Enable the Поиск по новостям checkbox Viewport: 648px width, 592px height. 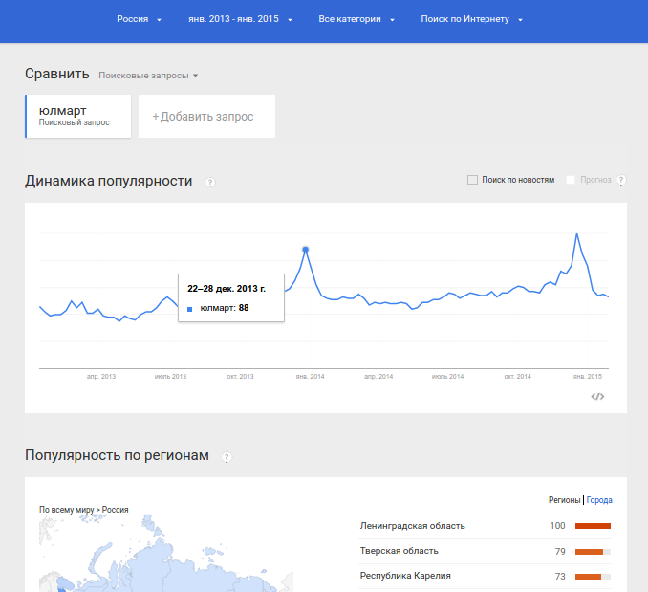(472, 180)
